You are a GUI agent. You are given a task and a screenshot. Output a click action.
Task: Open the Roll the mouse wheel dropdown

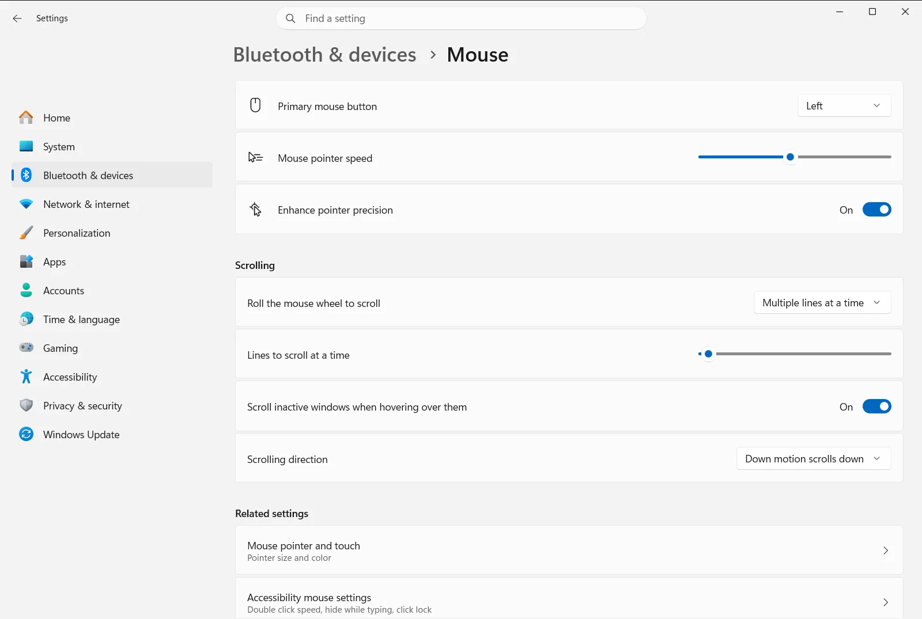tap(822, 302)
